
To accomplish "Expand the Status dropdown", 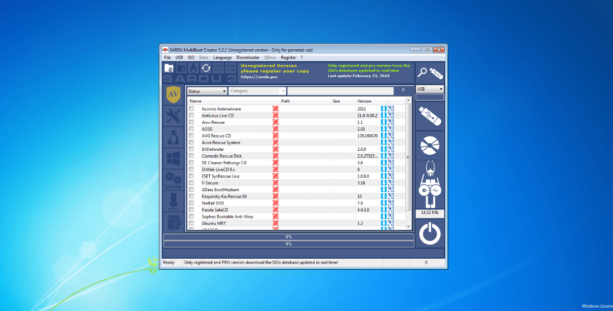I will (x=207, y=91).
